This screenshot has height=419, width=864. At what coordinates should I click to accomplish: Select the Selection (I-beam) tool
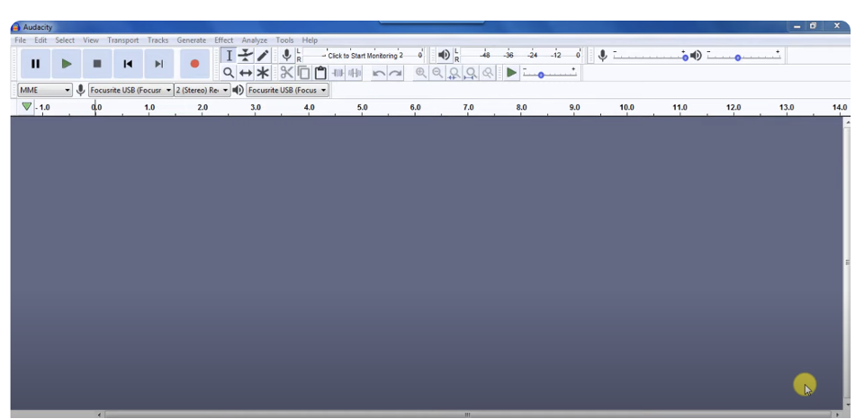pyautogui.click(x=229, y=56)
